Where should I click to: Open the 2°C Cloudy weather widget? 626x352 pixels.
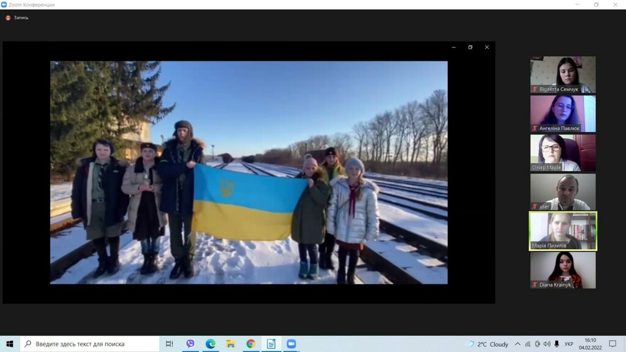[487, 344]
